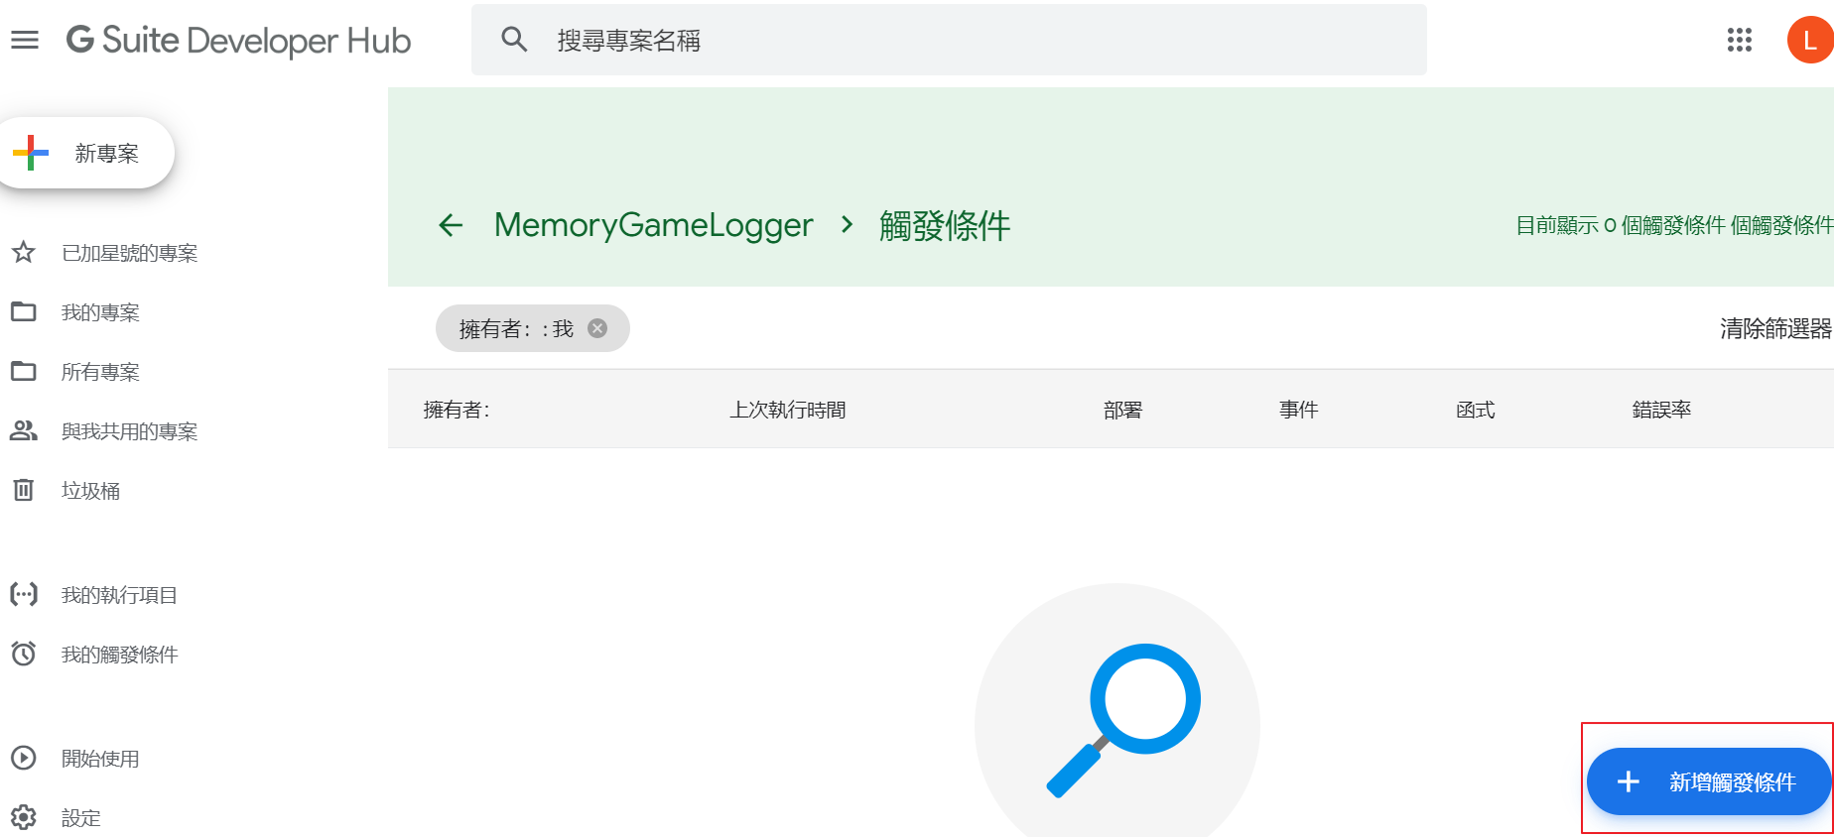Click 新增觸發條件 button

(x=1708, y=781)
